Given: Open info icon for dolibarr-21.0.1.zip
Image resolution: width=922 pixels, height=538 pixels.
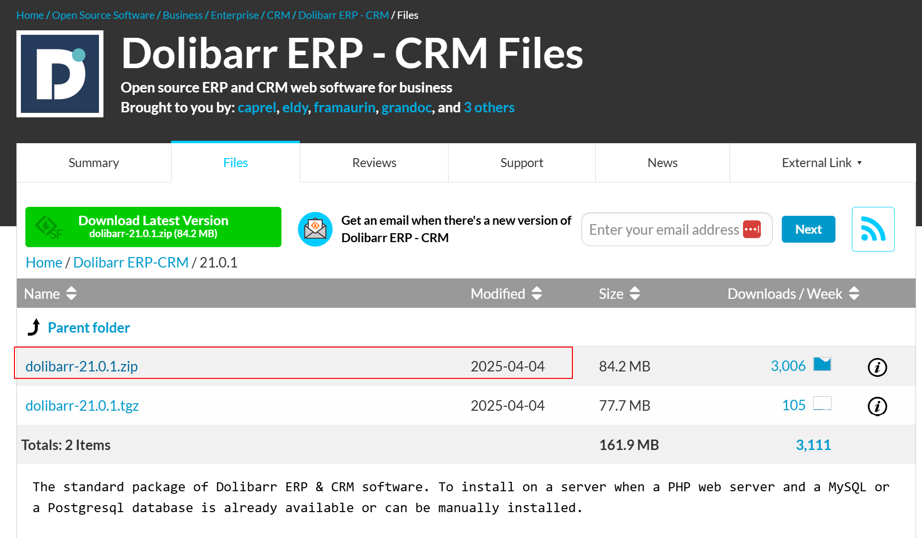Looking at the screenshot, I should pos(877,367).
